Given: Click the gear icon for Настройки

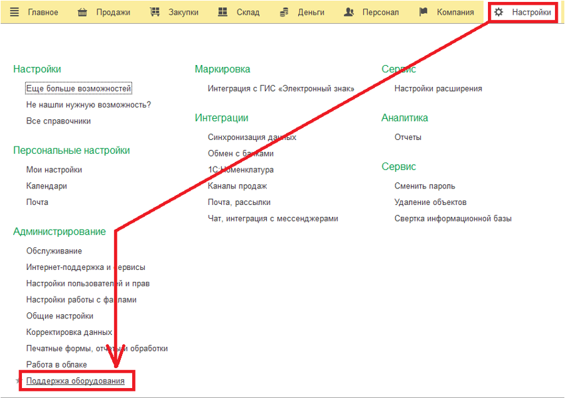Looking at the screenshot, I should tap(499, 12).
